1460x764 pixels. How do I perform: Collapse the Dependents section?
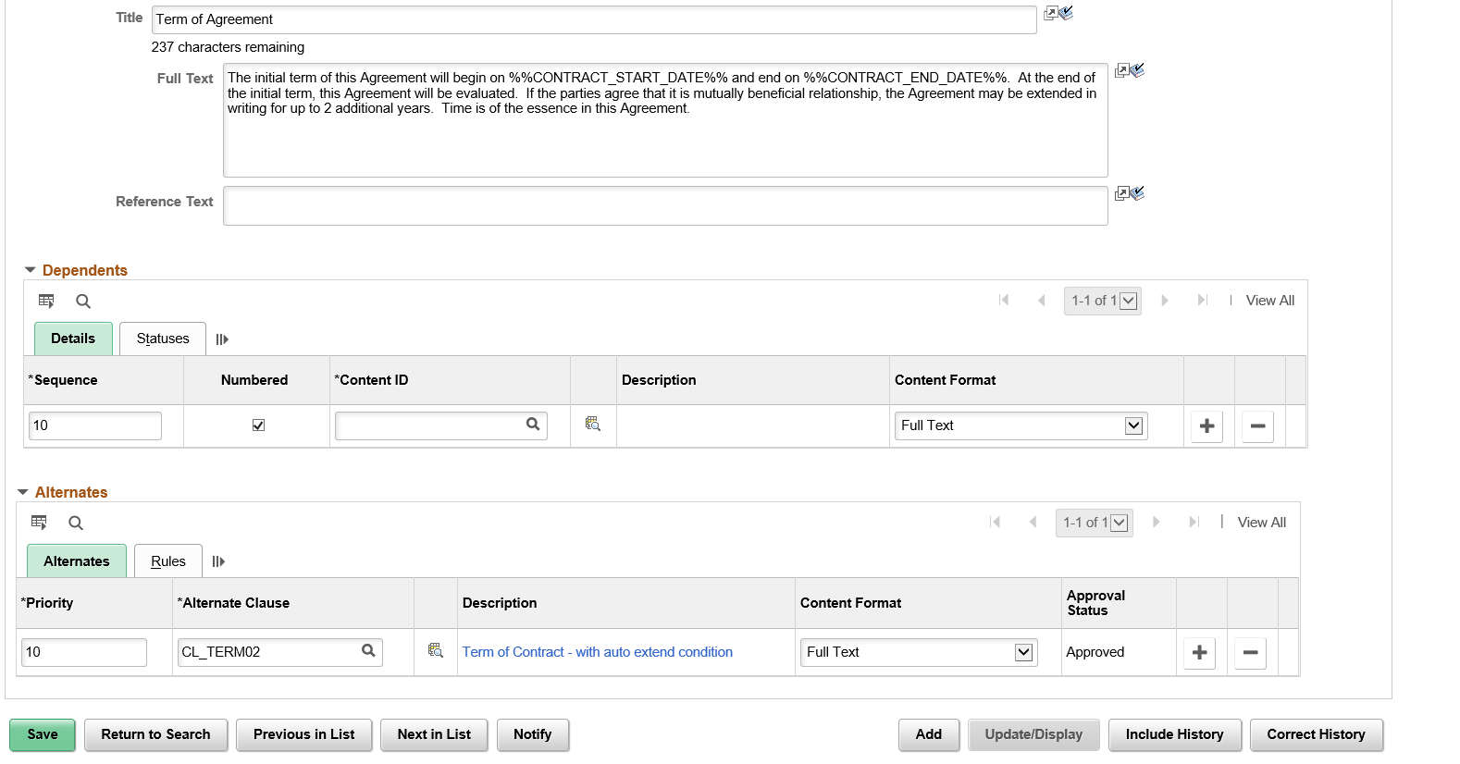(x=31, y=270)
